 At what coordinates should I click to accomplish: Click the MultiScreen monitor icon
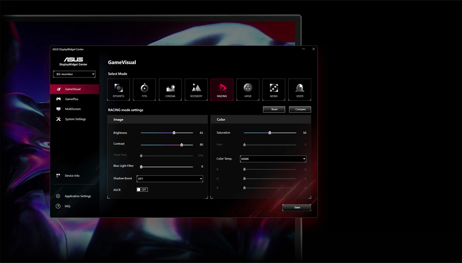pos(58,109)
